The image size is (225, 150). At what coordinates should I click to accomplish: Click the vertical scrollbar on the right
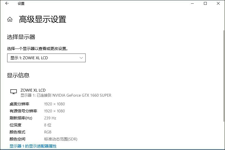[224, 76]
